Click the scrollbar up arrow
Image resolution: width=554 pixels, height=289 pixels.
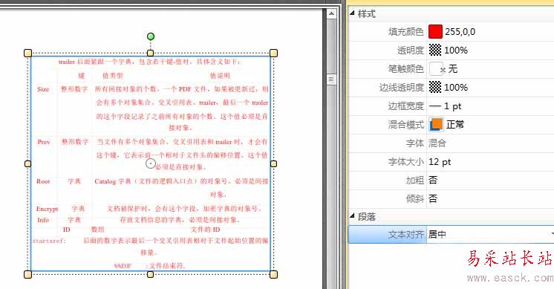331,14
